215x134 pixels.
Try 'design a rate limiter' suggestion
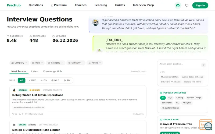(x=192, y=82)
